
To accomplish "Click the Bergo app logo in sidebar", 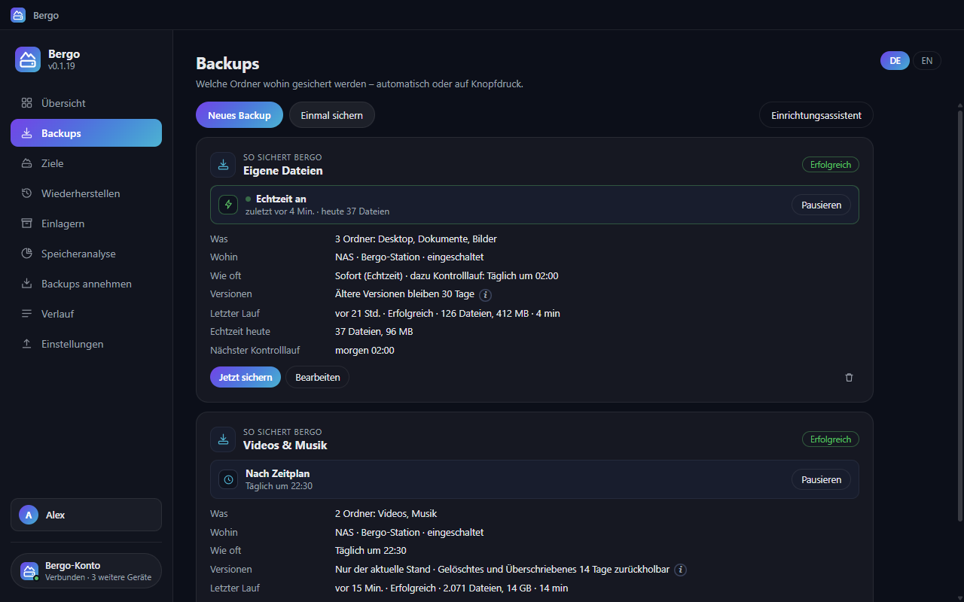I will 28,59.
